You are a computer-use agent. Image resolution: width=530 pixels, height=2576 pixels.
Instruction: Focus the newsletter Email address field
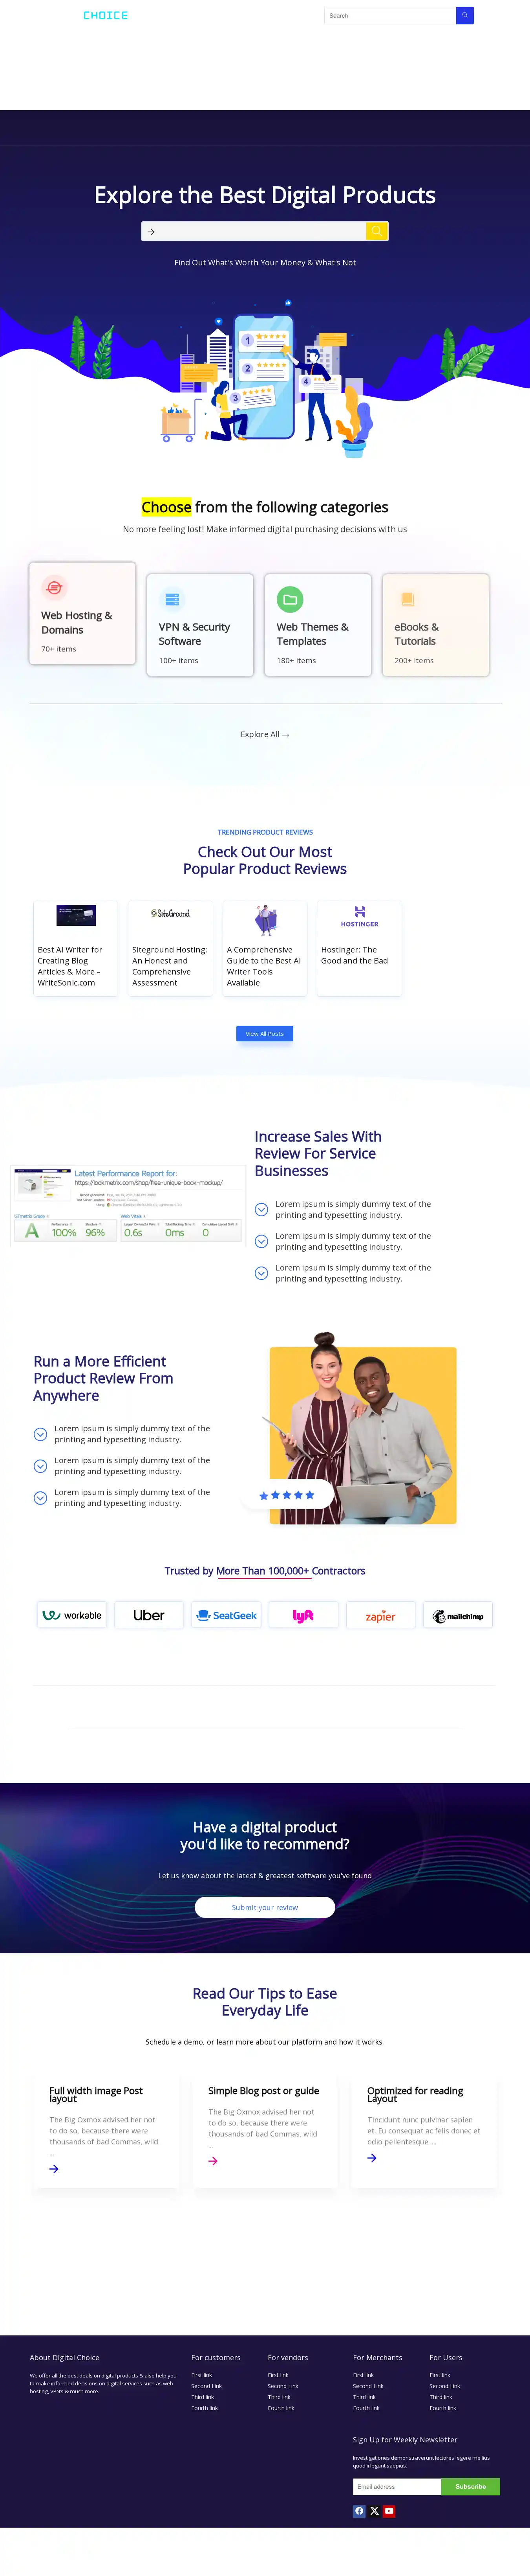(396, 2486)
